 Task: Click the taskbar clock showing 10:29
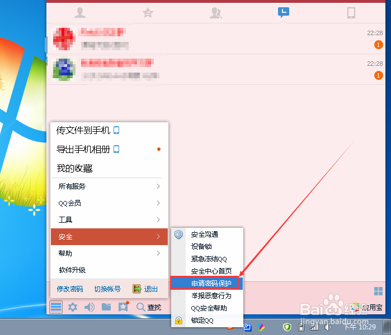coord(360,327)
